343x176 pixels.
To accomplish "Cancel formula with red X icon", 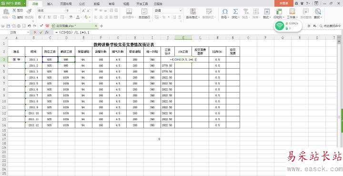I will [x=35, y=32].
